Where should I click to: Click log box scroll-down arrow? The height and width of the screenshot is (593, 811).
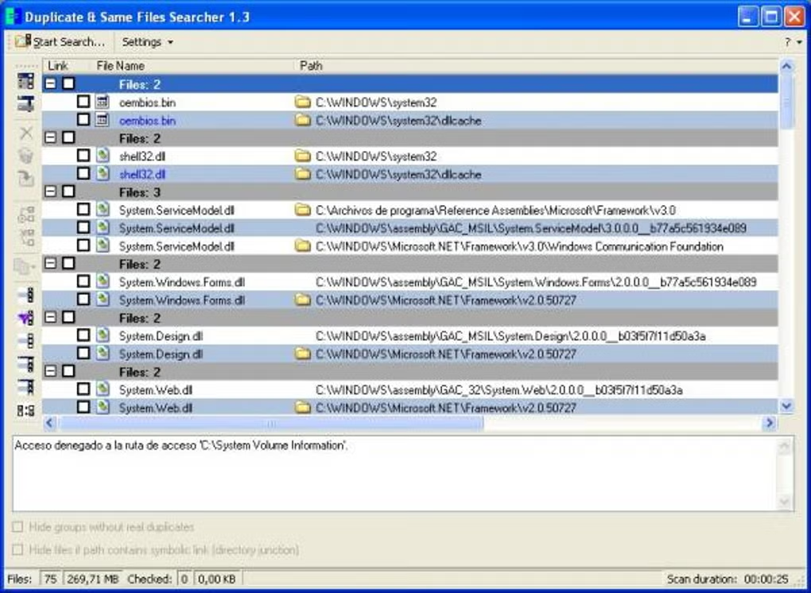coord(785,502)
